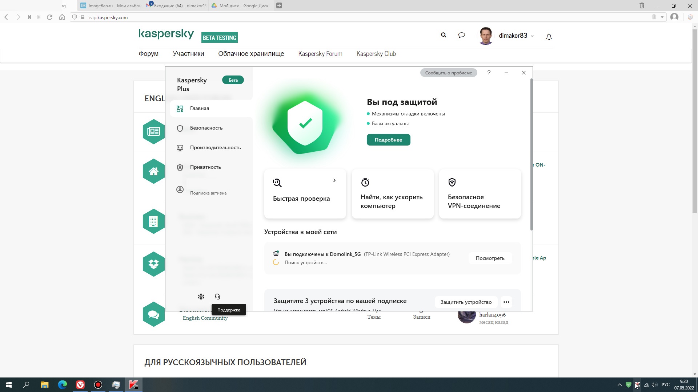Open Kaspersky Club link
698x392 pixels.
click(x=376, y=54)
